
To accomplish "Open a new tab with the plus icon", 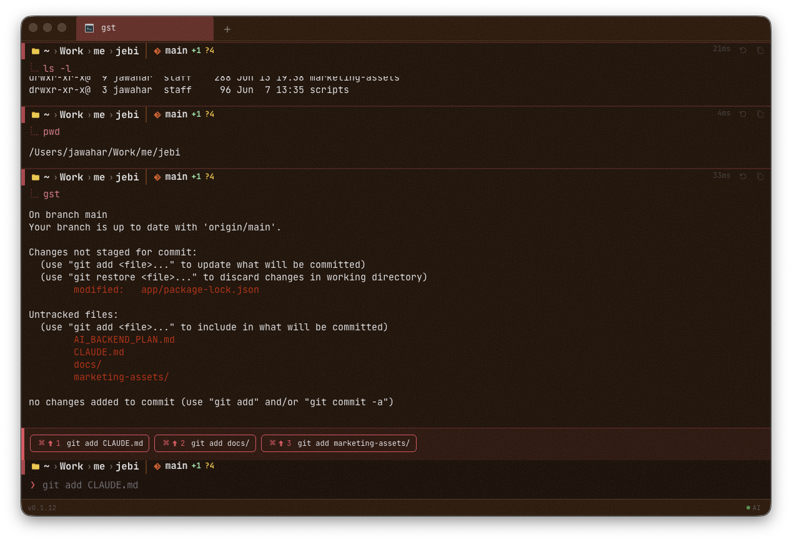I will pos(227,29).
